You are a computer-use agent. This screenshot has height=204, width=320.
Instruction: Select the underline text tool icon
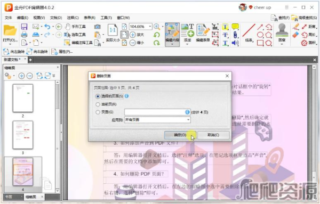[x=225, y=43]
